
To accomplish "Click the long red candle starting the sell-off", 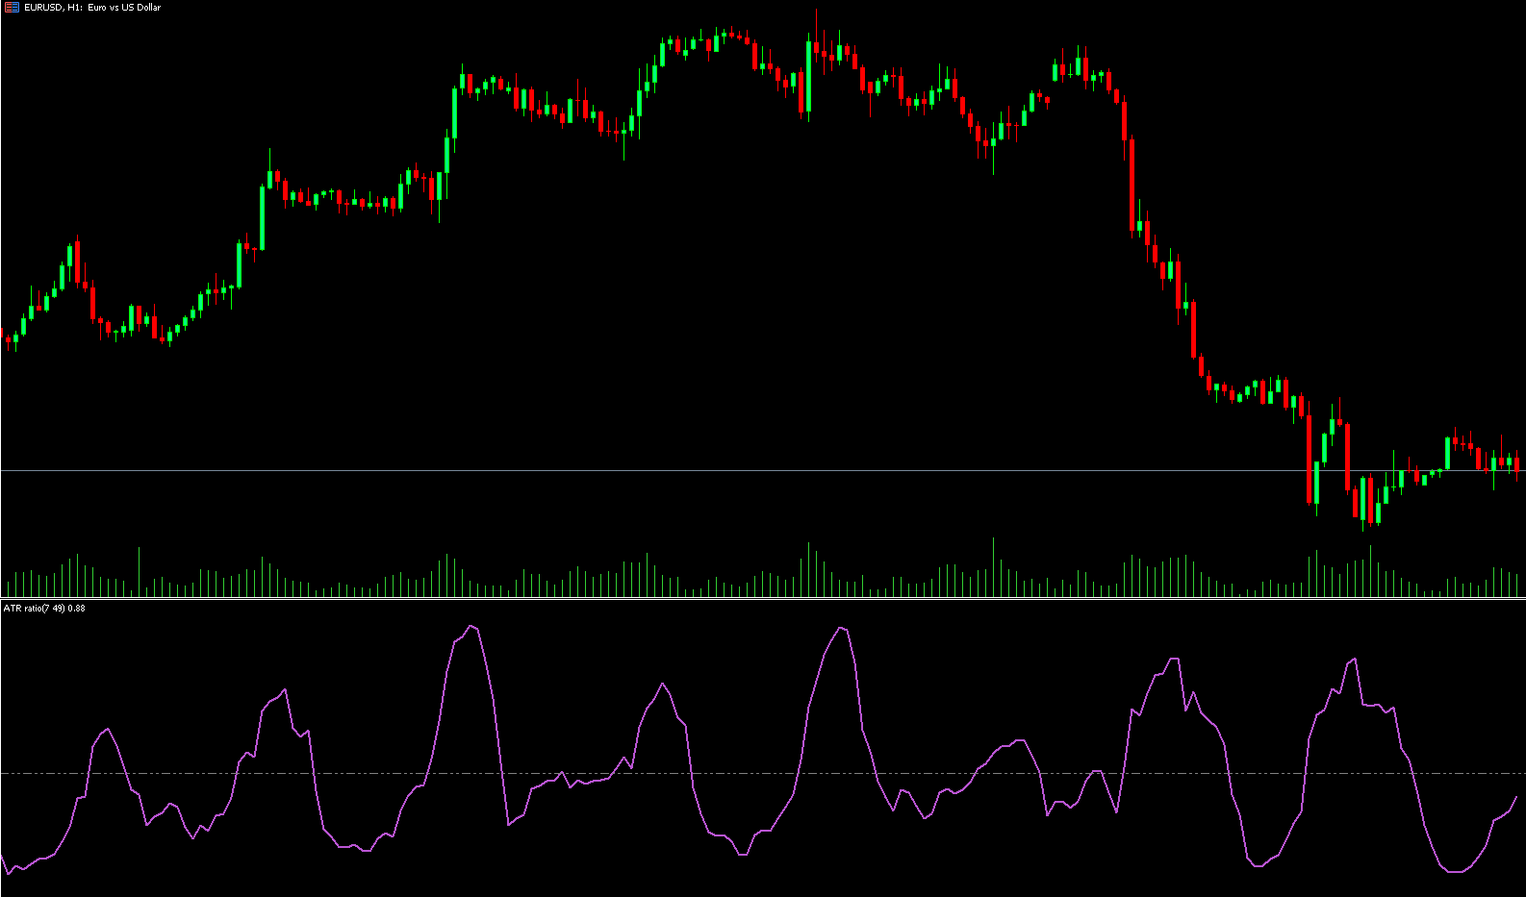I will [x=1132, y=185].
